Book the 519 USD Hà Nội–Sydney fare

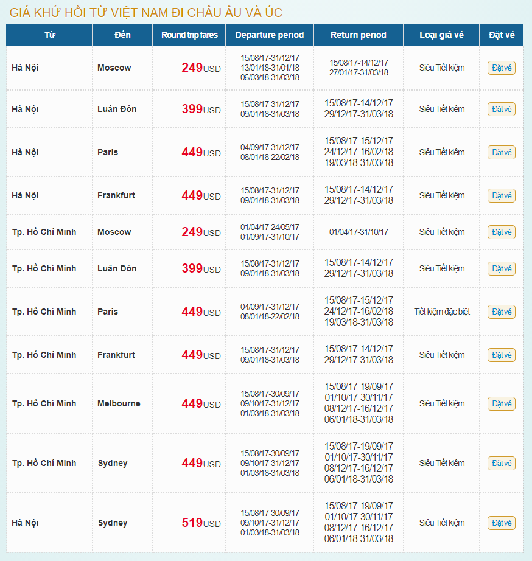tap(501, 523)
